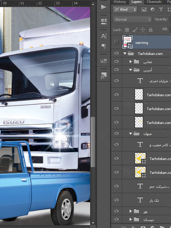The height and width of the screenshot is (228, 171).
Task: Hide the Tarhdokan.com group
Action: click(116, 53)
